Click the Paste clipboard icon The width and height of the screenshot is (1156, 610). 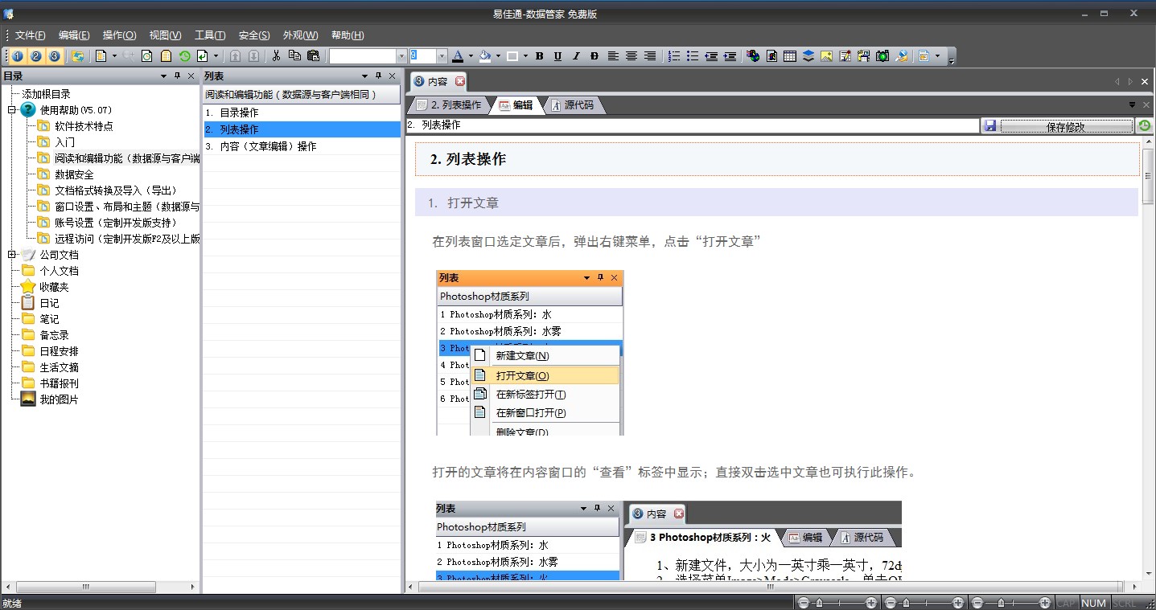(x=313, y=56)
